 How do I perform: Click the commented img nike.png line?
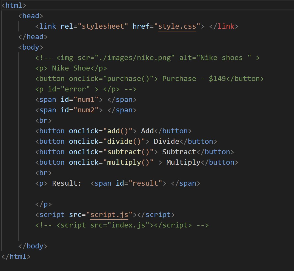point(148,58)
